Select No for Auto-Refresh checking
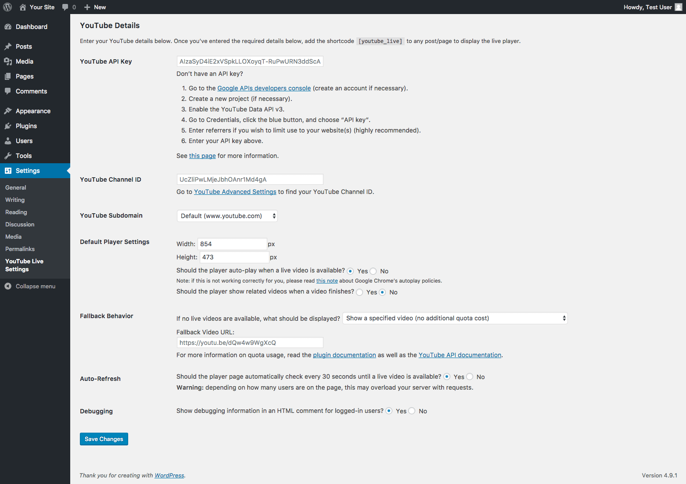 (470, 376)
